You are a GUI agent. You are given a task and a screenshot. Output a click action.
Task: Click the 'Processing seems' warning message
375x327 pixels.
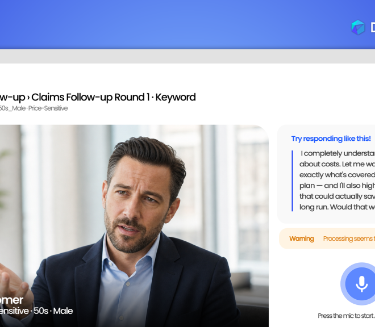(349, 238)
